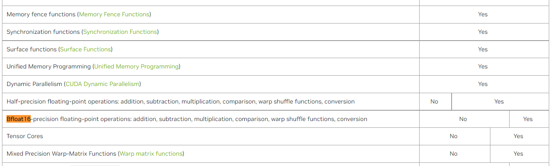
Task: Click the Yes cell in Half-precision row
Action: pyautogui.click(x=499, y=102)
